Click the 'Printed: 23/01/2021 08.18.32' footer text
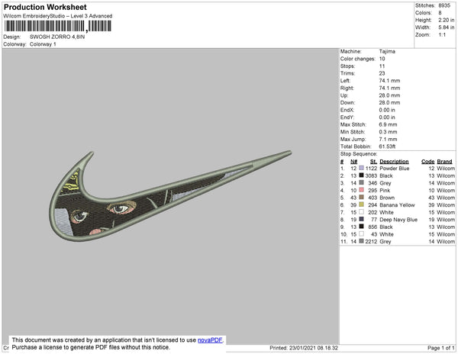Viewport: 458px width, 354px height. (304, 348)
